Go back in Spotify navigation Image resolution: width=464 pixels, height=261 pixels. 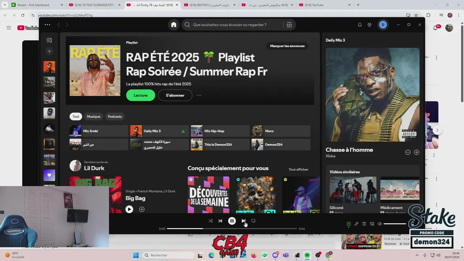click(58, 25)
